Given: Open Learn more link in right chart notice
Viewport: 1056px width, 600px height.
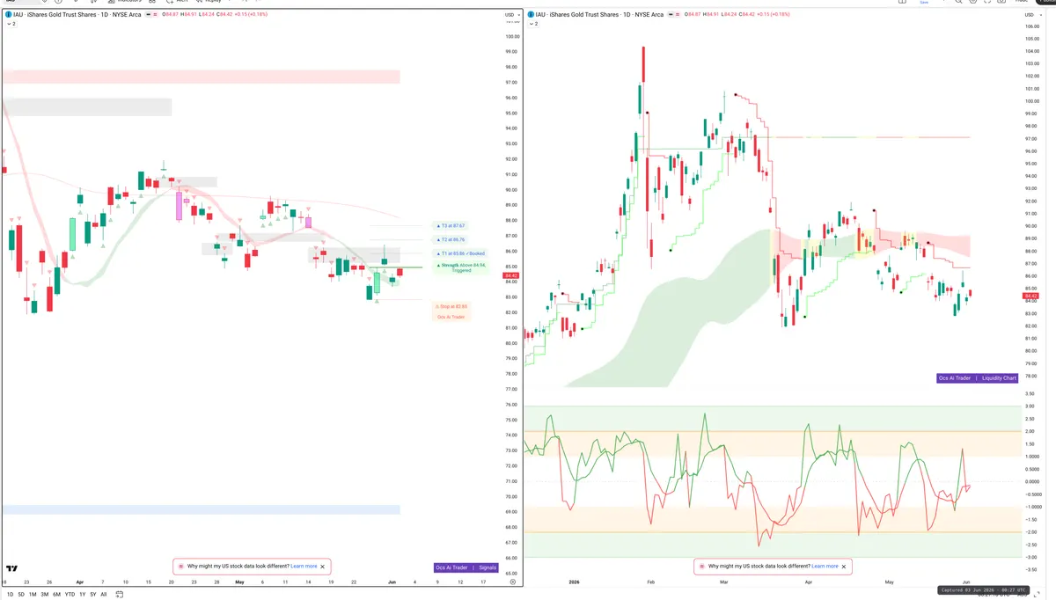Looking at the screenshot, I should coord(825,567).
